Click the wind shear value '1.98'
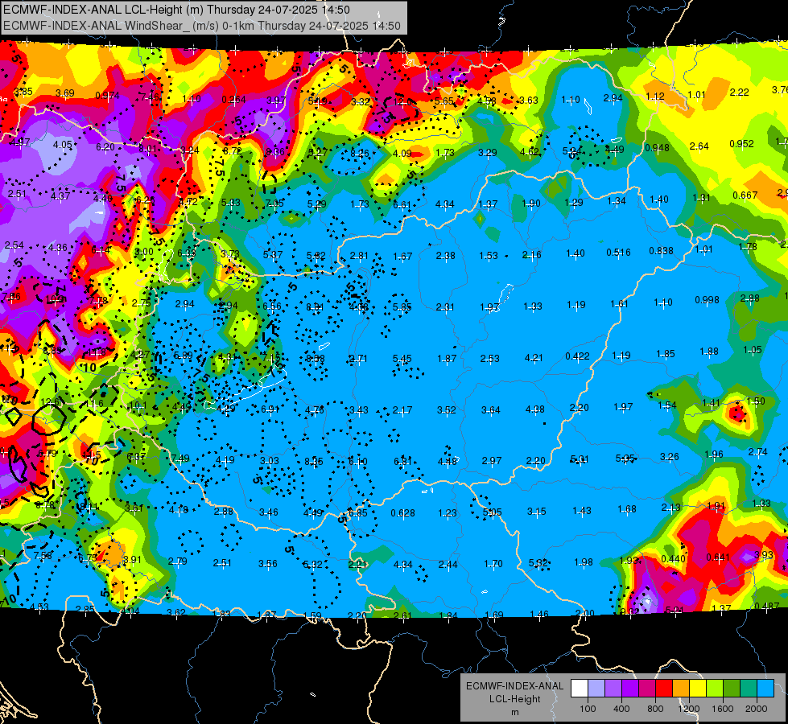Viewport: 788px width, 724px height. pyautogui.click(x=584, y=562)
